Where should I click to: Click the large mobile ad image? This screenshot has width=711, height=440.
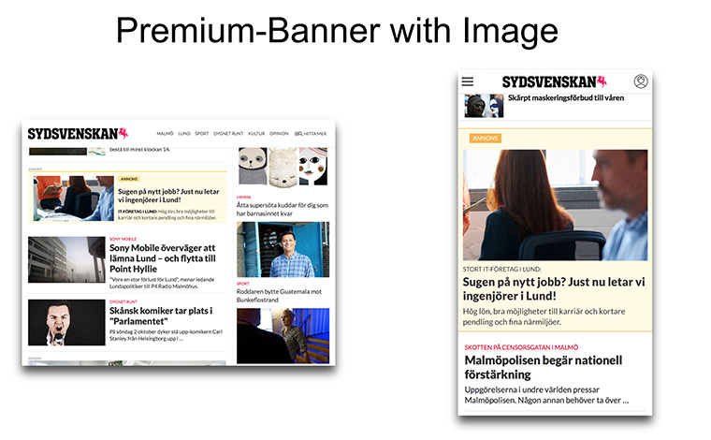point(555,205)
